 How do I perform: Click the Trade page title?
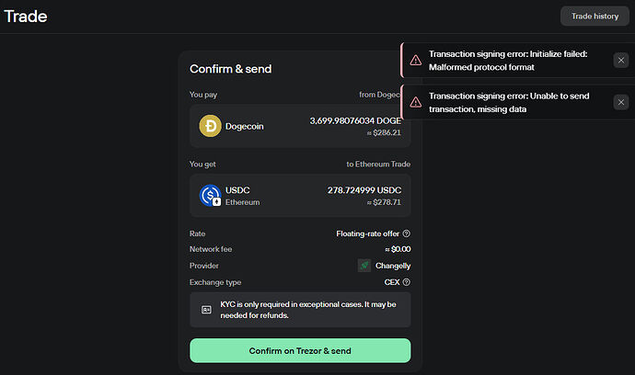click(26, 17)
